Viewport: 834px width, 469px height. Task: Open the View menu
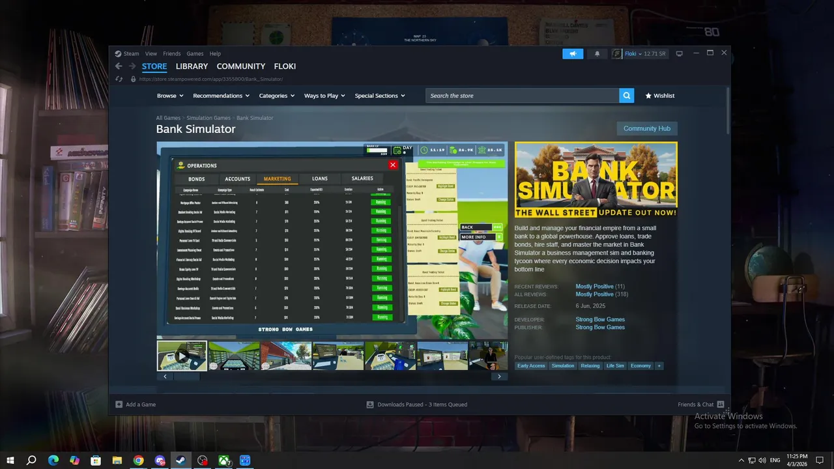151,53
